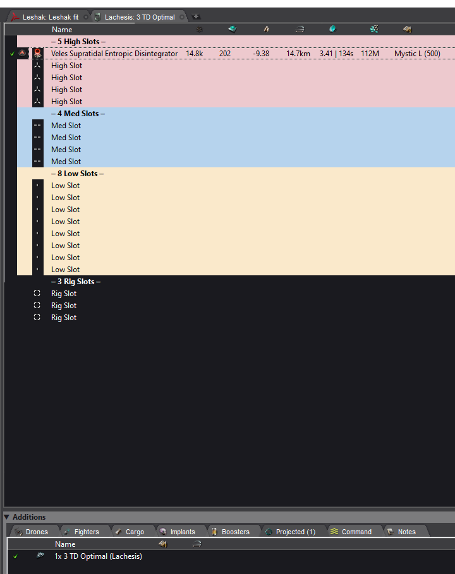This screenshot has height=574, width=455.
Task: Click the 3 Rig Slots section header
Action: coord(76,282)
